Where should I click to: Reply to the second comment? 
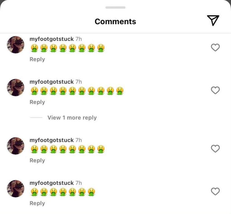[x=37, y=102]
